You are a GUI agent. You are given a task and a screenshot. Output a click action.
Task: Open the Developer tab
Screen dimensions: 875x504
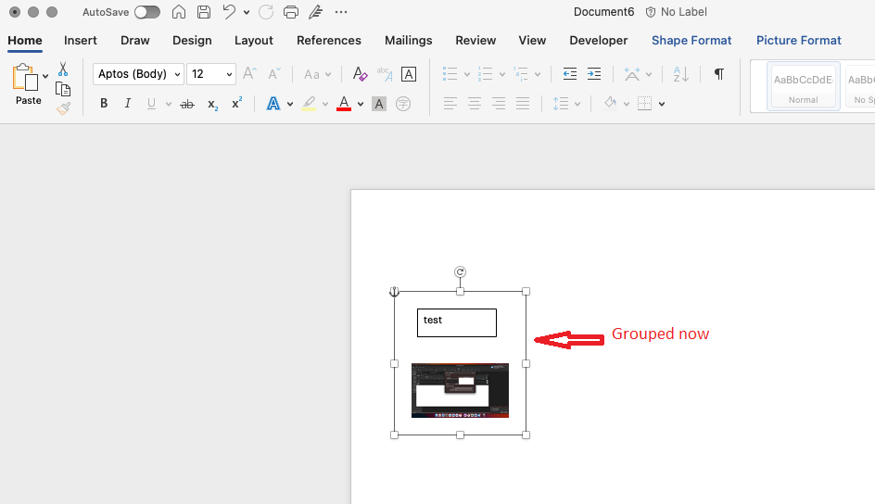598,40
